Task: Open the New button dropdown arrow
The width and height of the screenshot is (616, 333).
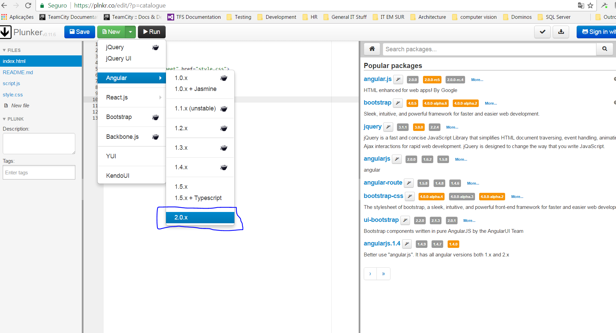Action: tap(130, 32)
